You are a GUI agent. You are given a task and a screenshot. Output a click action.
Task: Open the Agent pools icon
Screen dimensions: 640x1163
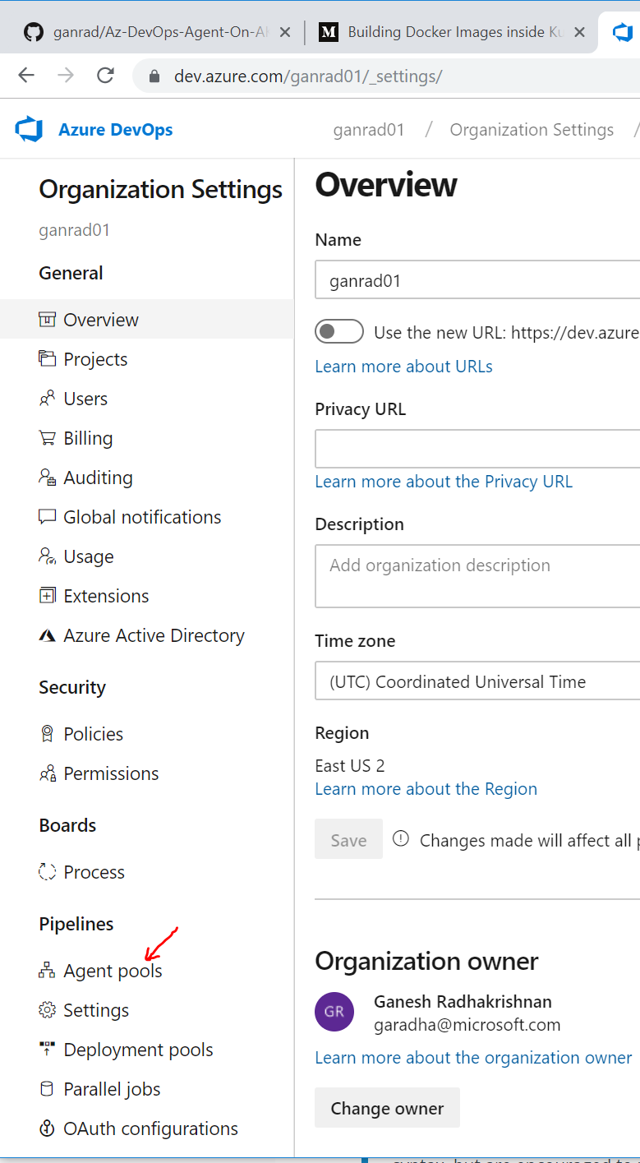click(x=48, y=971)
